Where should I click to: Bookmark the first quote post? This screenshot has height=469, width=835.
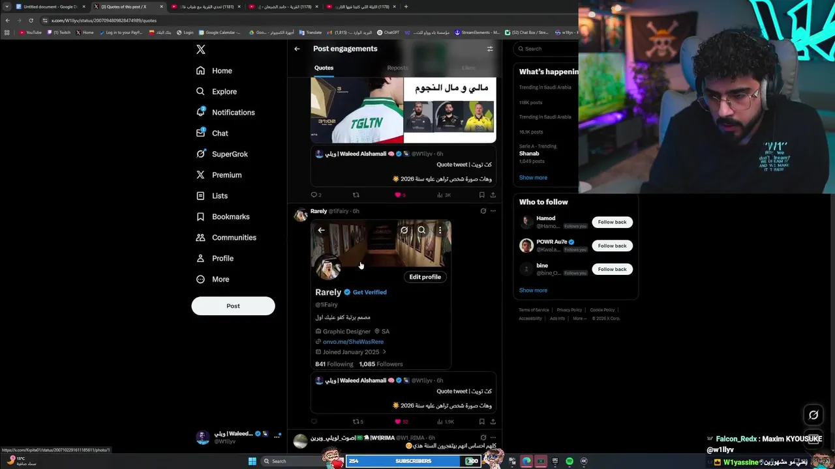(x=481, y=195)
